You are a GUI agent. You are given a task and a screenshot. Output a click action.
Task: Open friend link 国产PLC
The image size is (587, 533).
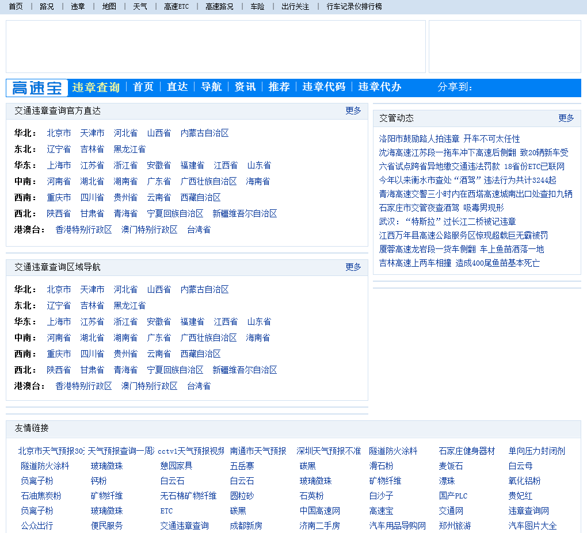(x=453, y=496)
